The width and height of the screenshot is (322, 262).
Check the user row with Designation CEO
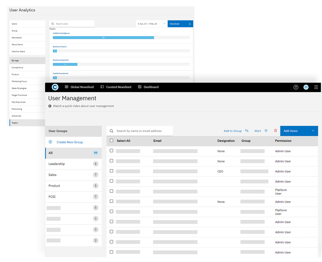click(111, 171)
